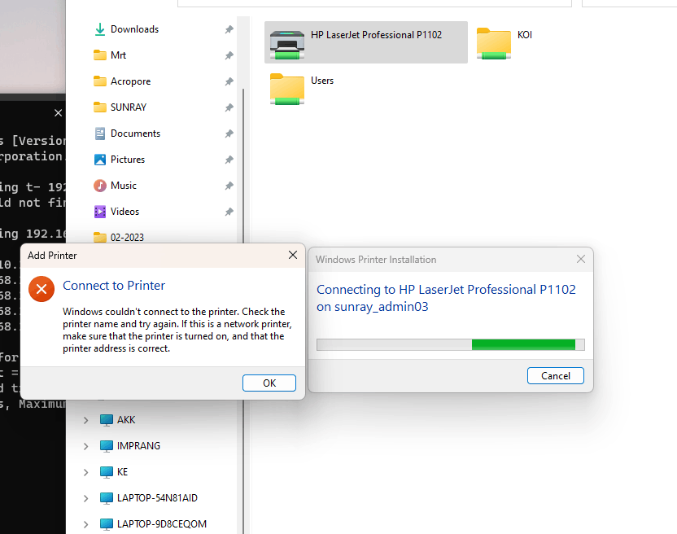Select the Downloads label in sidebar
The height and width of the screenshot is (534, 677).
(134, 29)
